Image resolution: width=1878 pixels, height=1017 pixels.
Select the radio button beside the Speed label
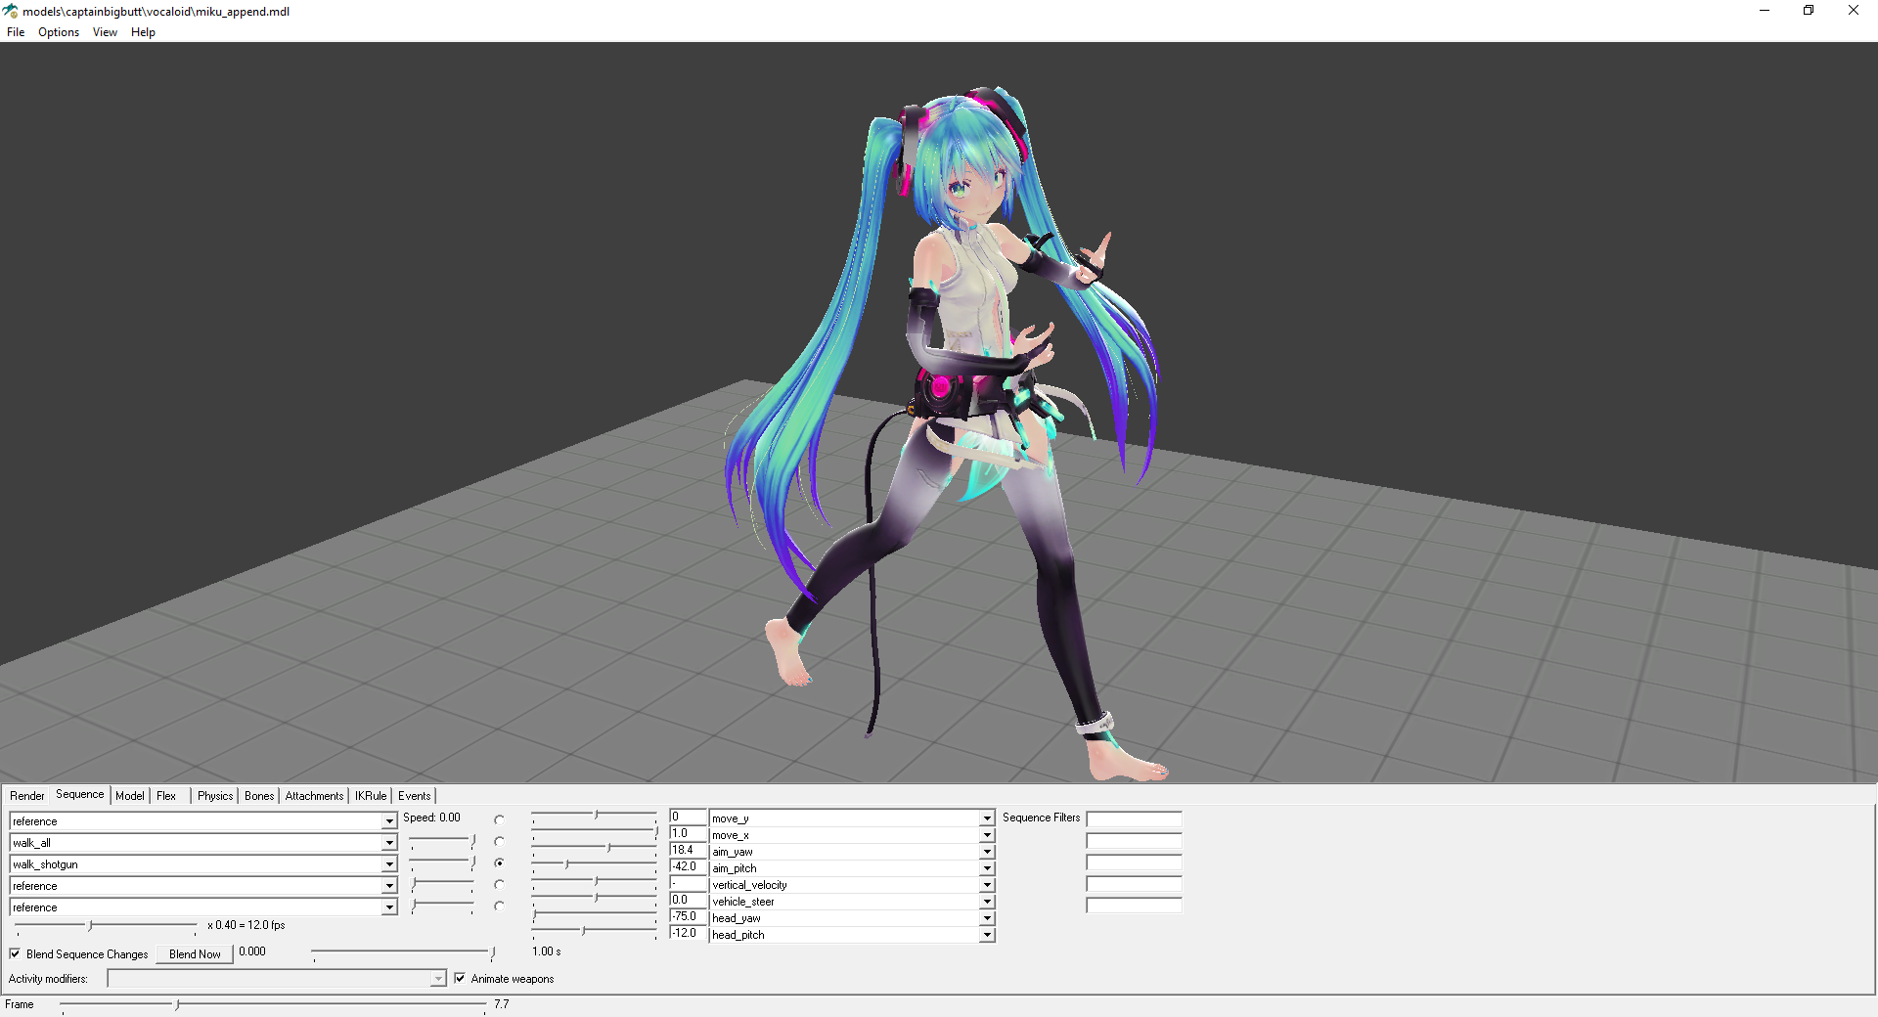499,819
